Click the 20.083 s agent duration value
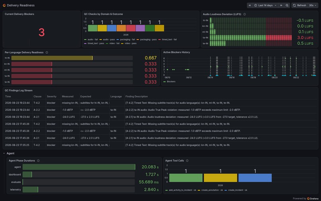 click(150, 167)
